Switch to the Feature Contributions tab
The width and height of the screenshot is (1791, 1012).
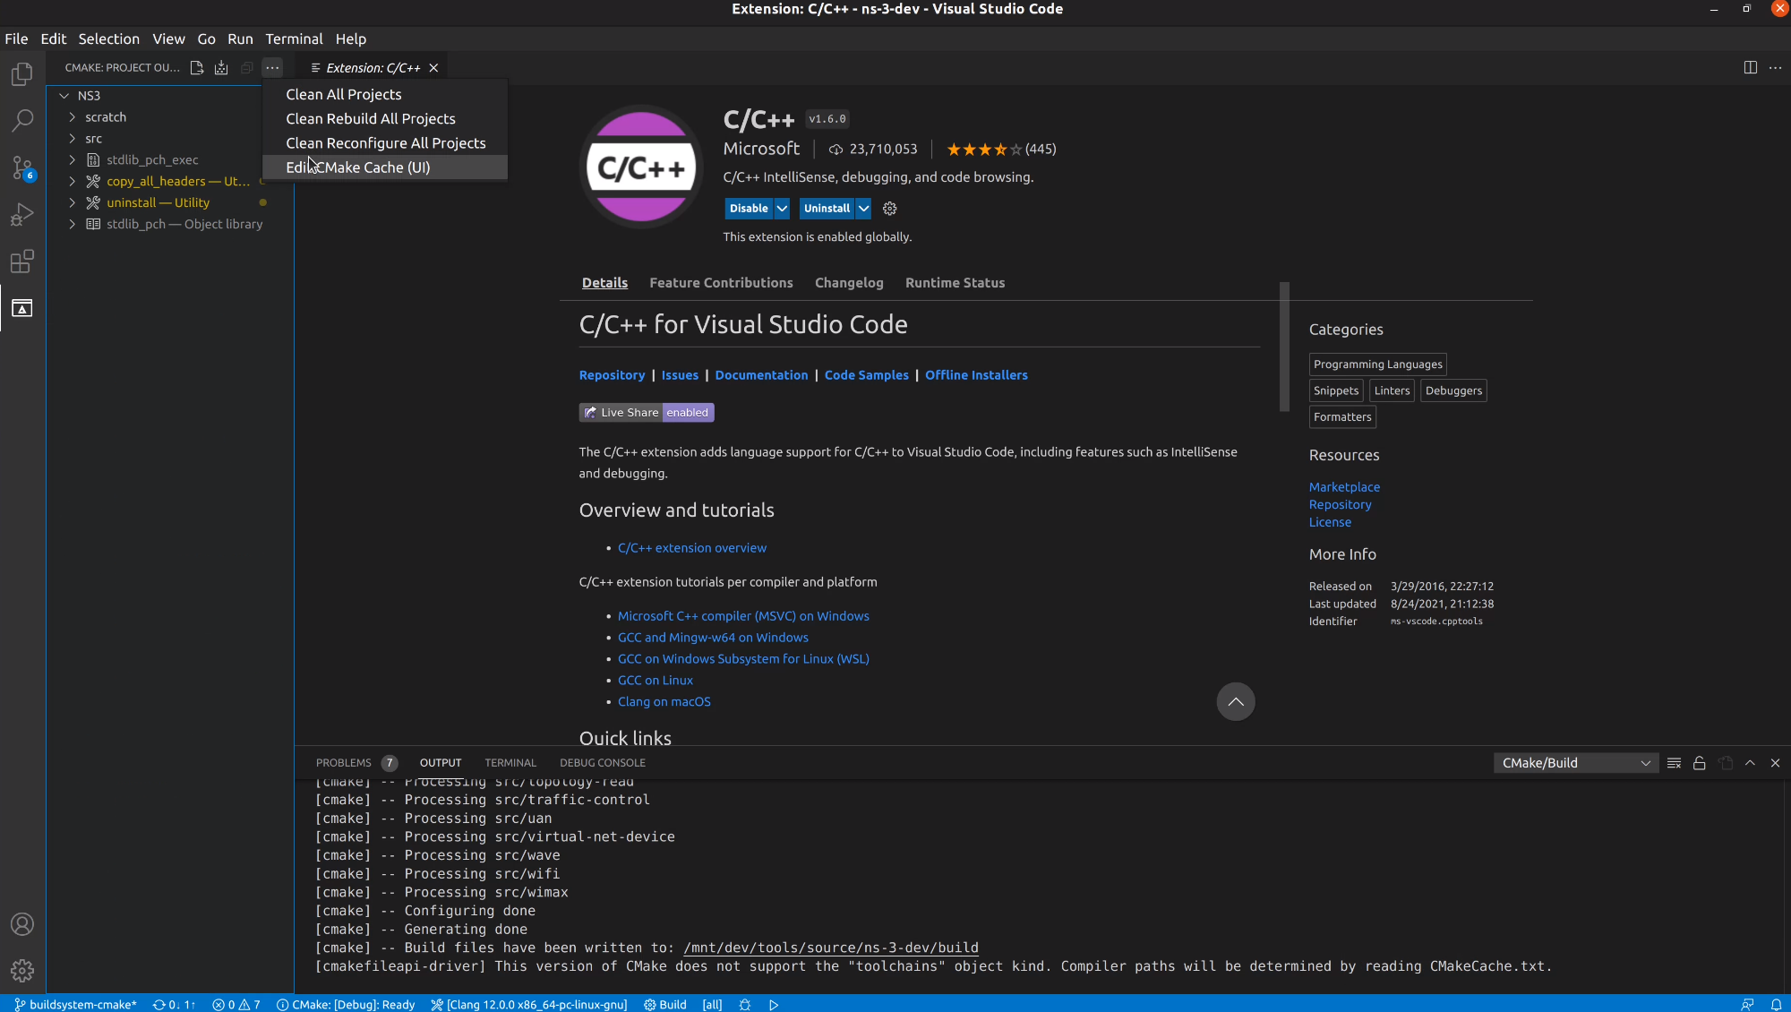pos(721,283)
